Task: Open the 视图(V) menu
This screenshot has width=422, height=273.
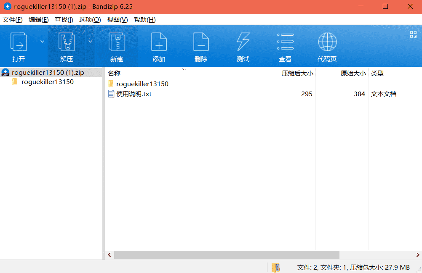Action: point(118,20)
